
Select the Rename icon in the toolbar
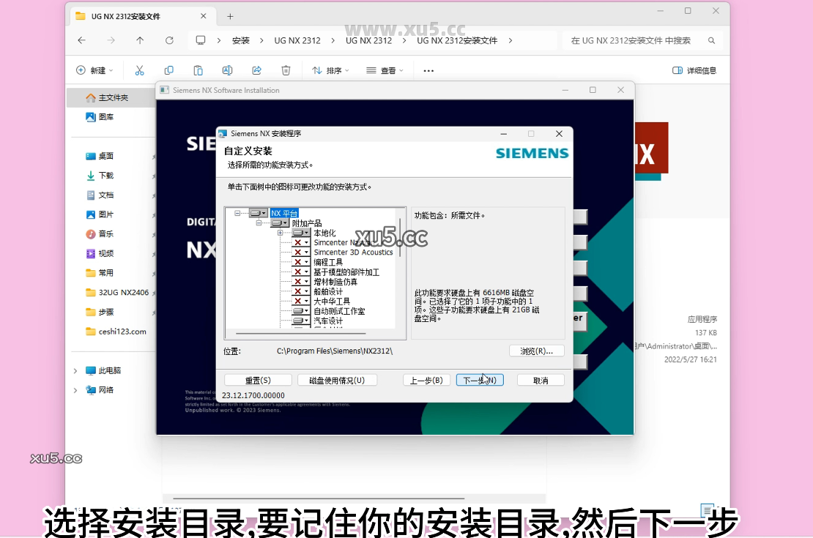227,70
